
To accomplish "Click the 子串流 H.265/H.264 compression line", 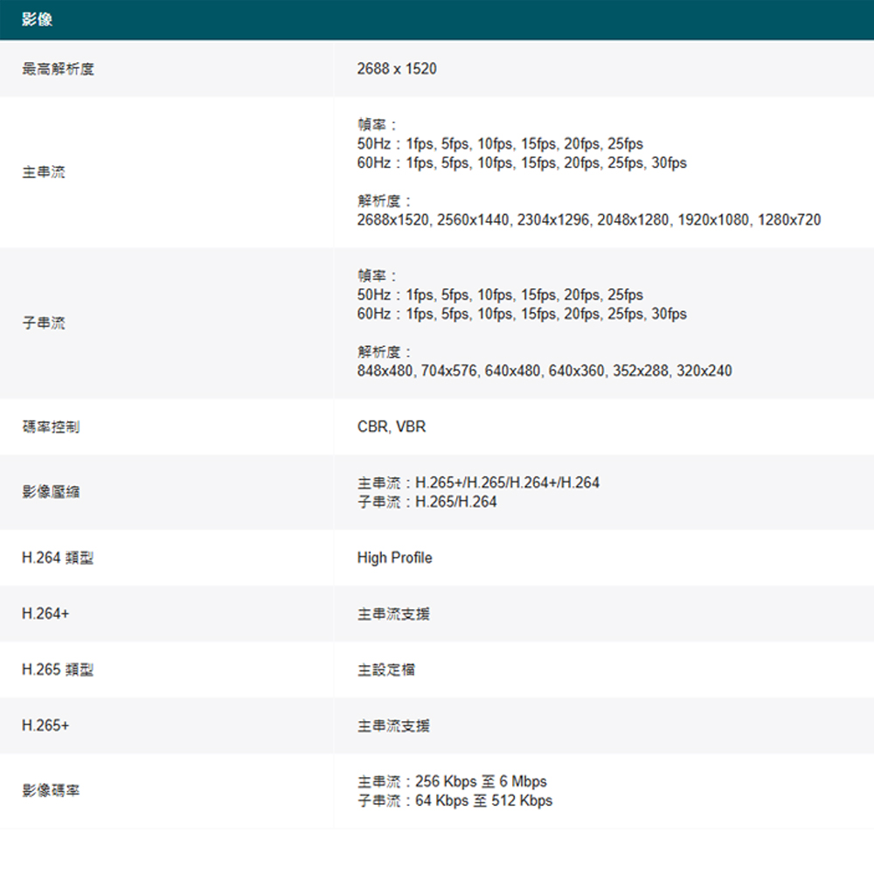I will point(427,502).
